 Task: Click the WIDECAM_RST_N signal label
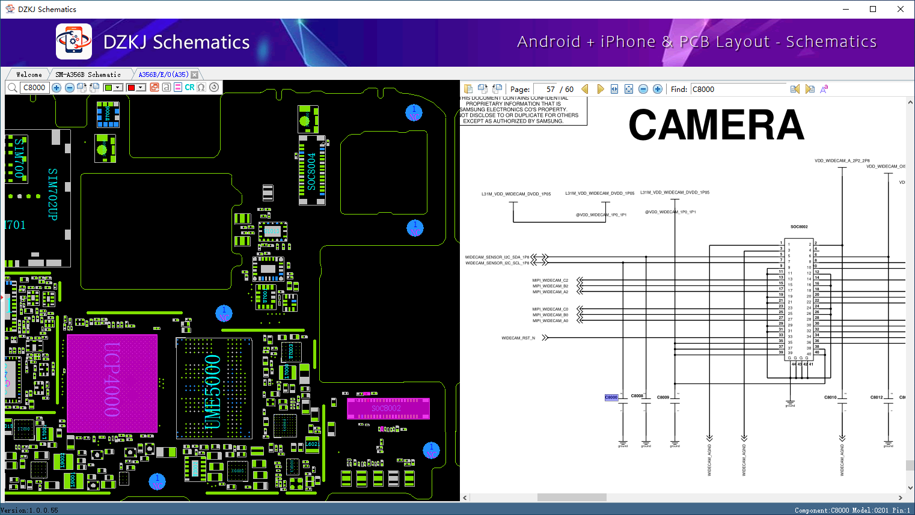(518, 338)
